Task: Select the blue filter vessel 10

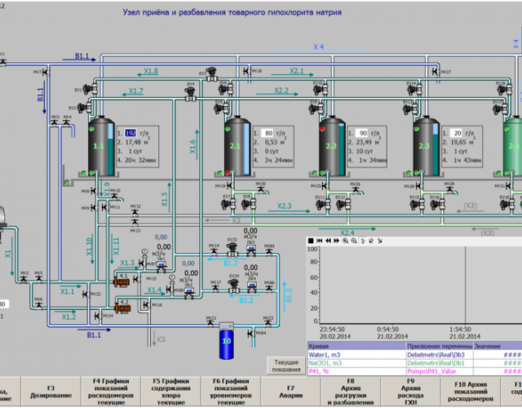Action: [227, 341]
